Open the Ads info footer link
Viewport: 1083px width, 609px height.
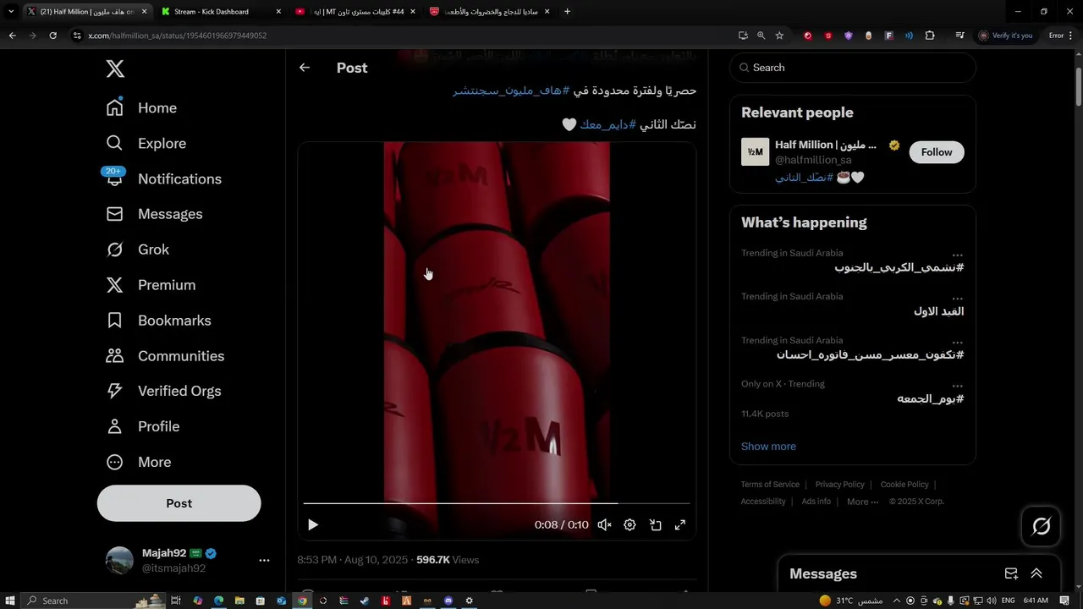coord(816,502)
